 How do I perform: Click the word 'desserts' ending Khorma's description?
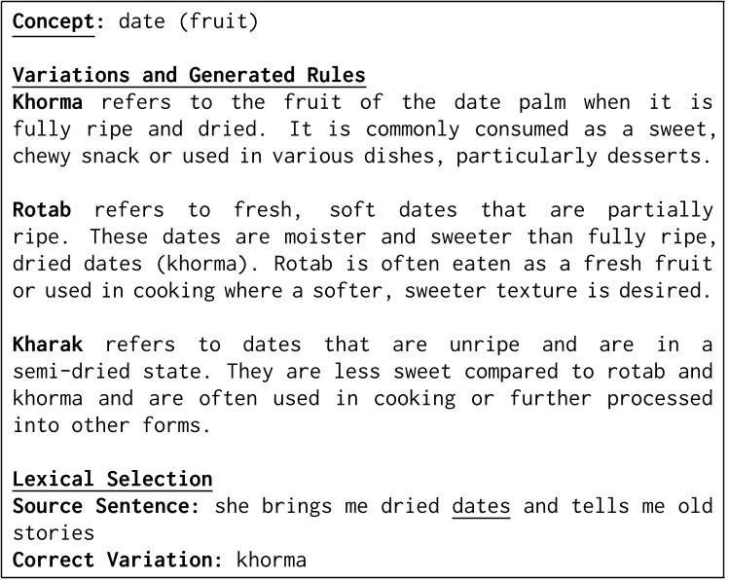669,156
